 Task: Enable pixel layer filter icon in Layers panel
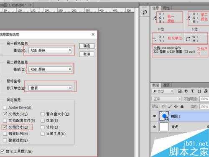click(x=179, y=91)
